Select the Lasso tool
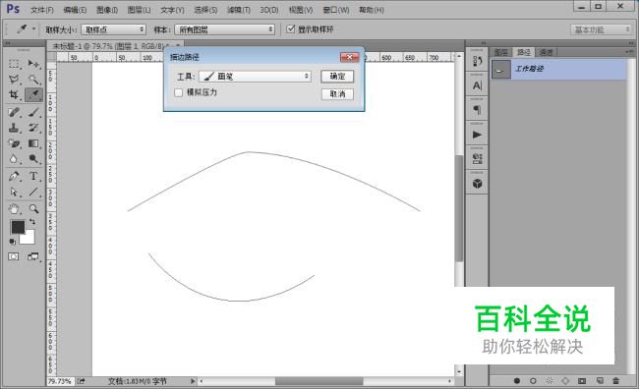 point(14,79)
